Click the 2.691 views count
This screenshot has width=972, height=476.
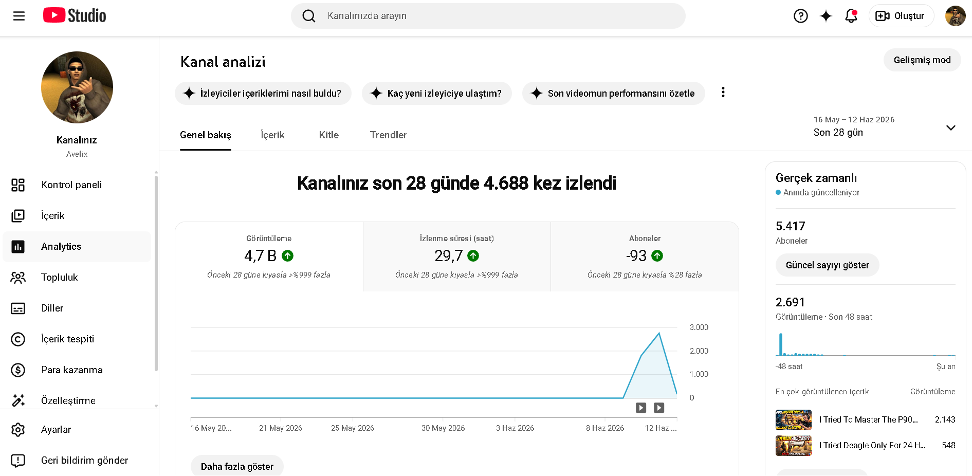[x=790, y=302]
